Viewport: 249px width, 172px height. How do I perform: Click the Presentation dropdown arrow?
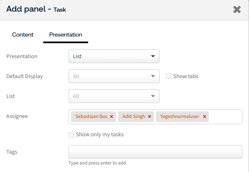pos(153,56)
